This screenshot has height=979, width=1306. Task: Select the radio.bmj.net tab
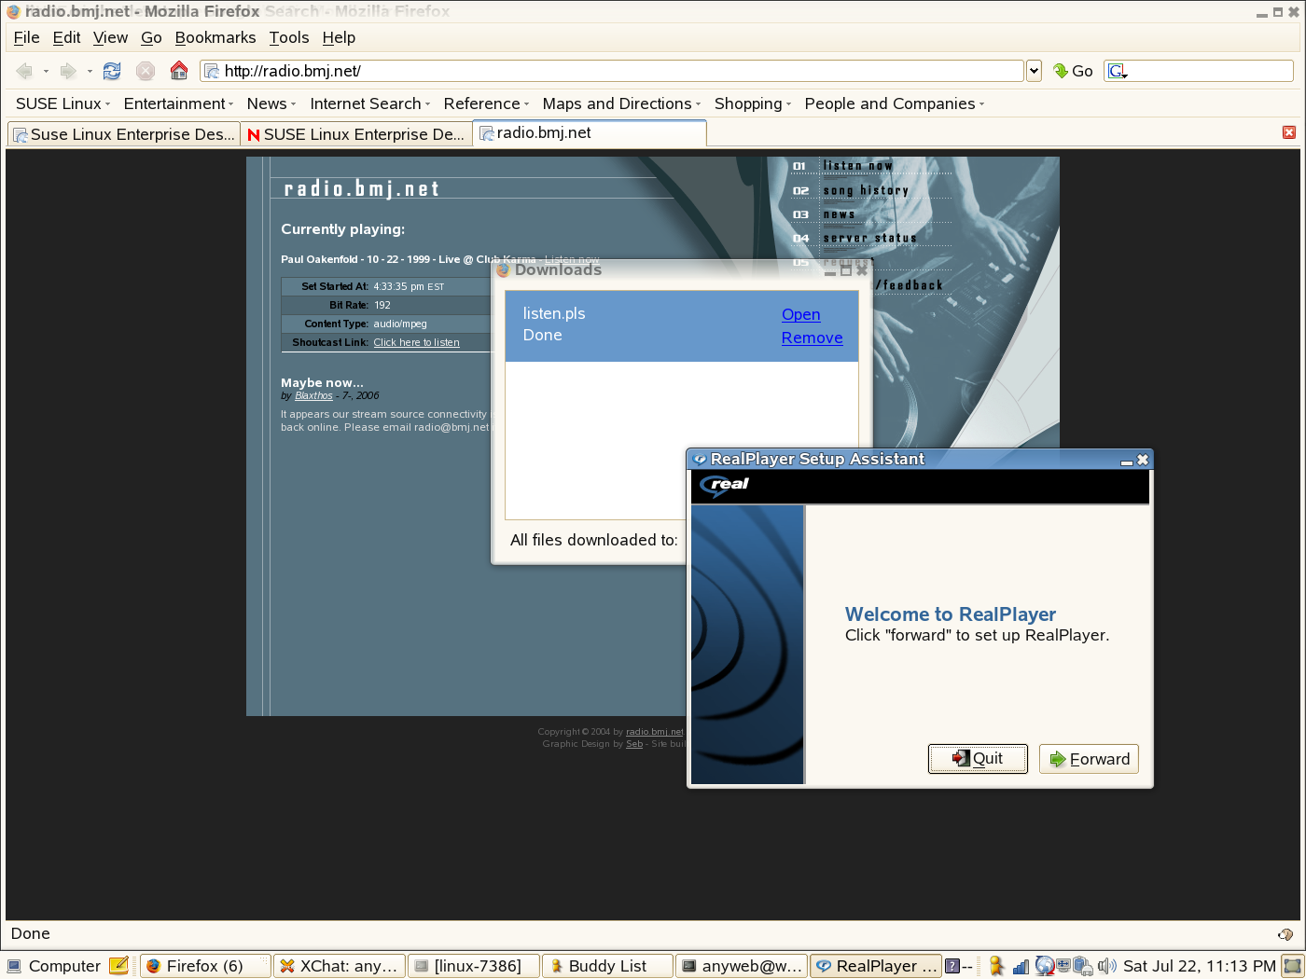click(x=589, y=132)
